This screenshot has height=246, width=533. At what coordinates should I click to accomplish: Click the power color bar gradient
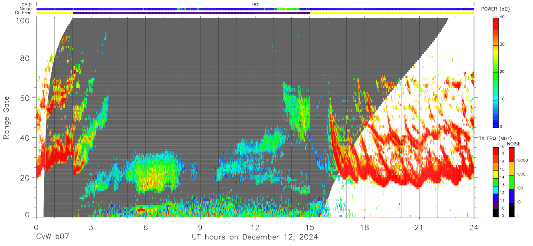pyautogui.click(x=496, y=72)
